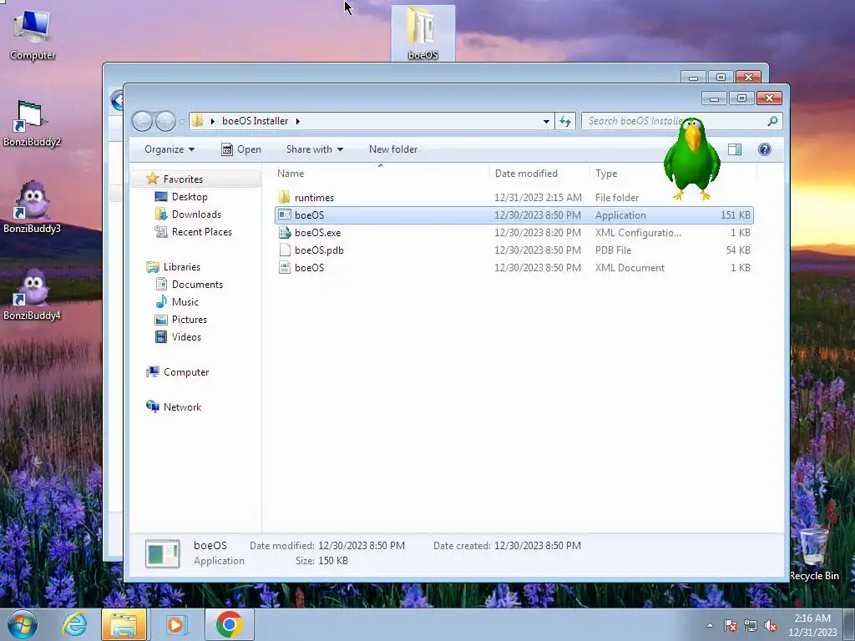This screenshot has height=641, width=855.
Task: Close the boeOS Installer window
Action: click(x=769, y=98)
